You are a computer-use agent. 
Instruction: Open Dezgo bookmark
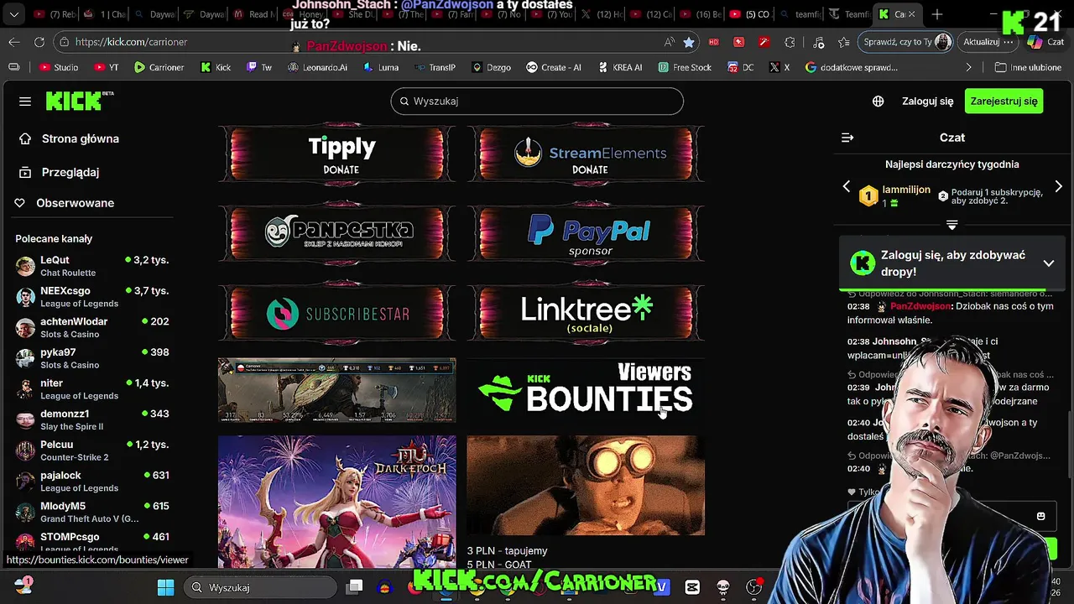[491, 67]
